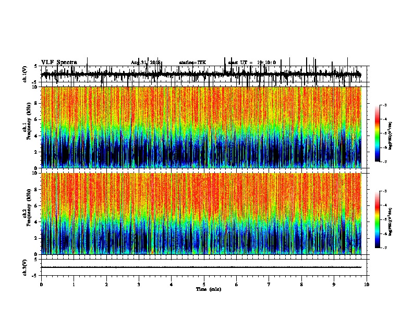Click time axis tick label '3'

coord(139,285)
